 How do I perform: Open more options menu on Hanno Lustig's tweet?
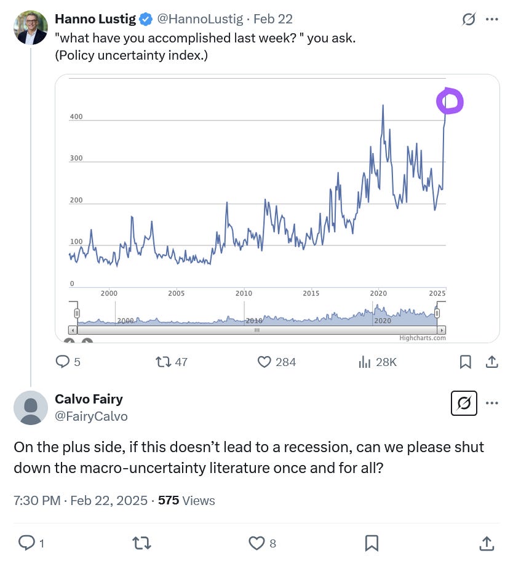pyautogui.click(x=491, y=20)
